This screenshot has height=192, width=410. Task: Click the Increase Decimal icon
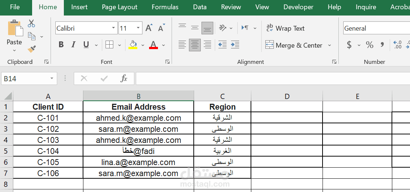click(397, 45)
